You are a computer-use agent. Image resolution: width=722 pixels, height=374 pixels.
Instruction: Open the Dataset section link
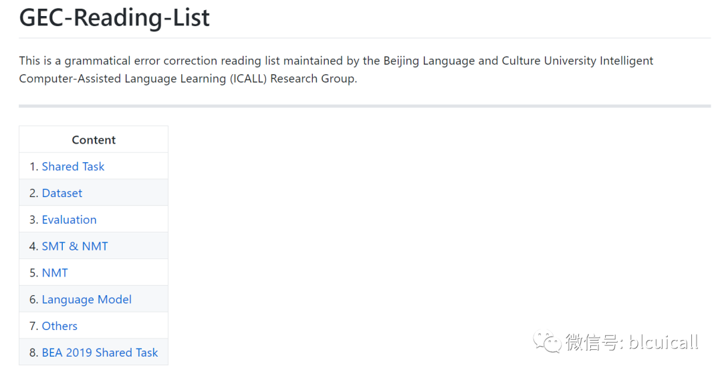(62, 193)
